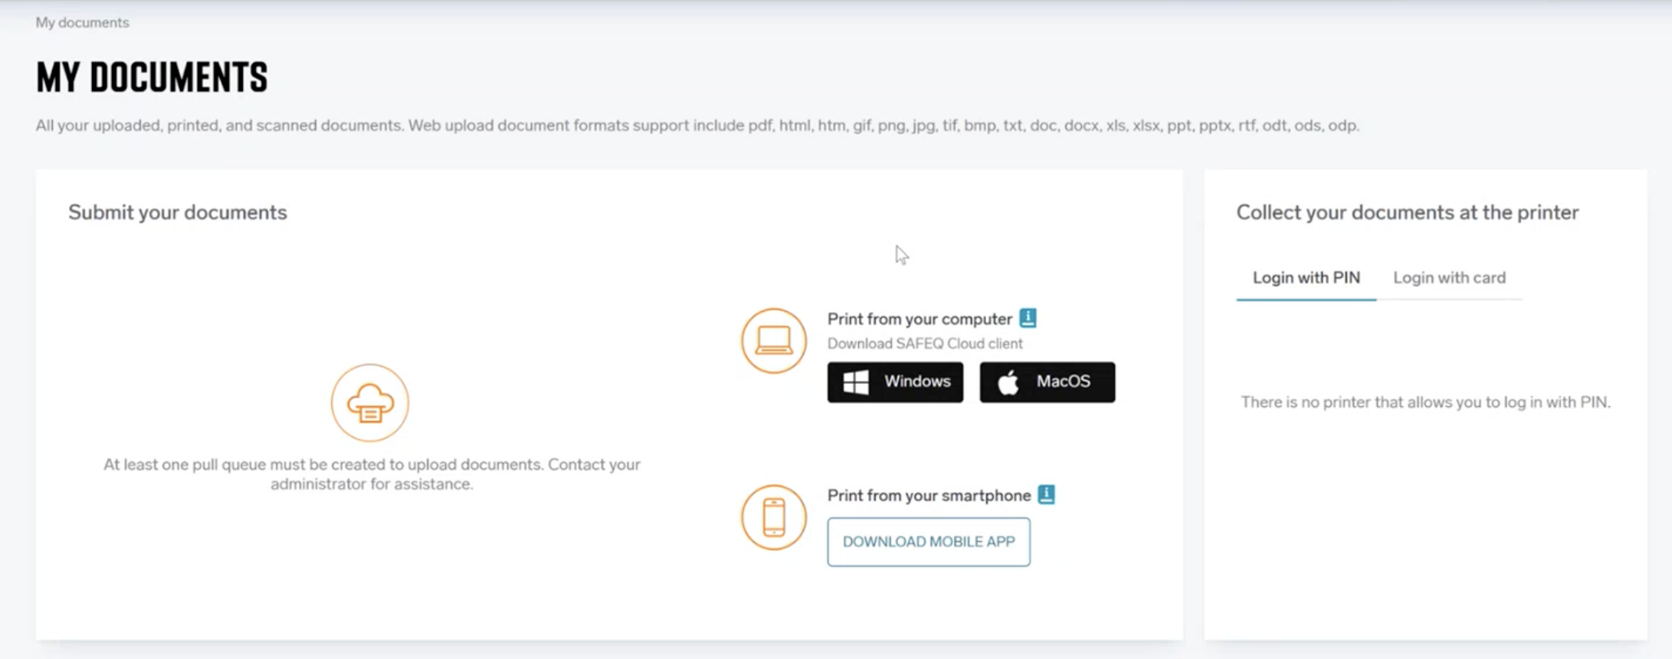Image resolution: width=1672 pixels, height=659 pixels.
Task: Click the Print from your computer label
Action: tap(920, 319)
